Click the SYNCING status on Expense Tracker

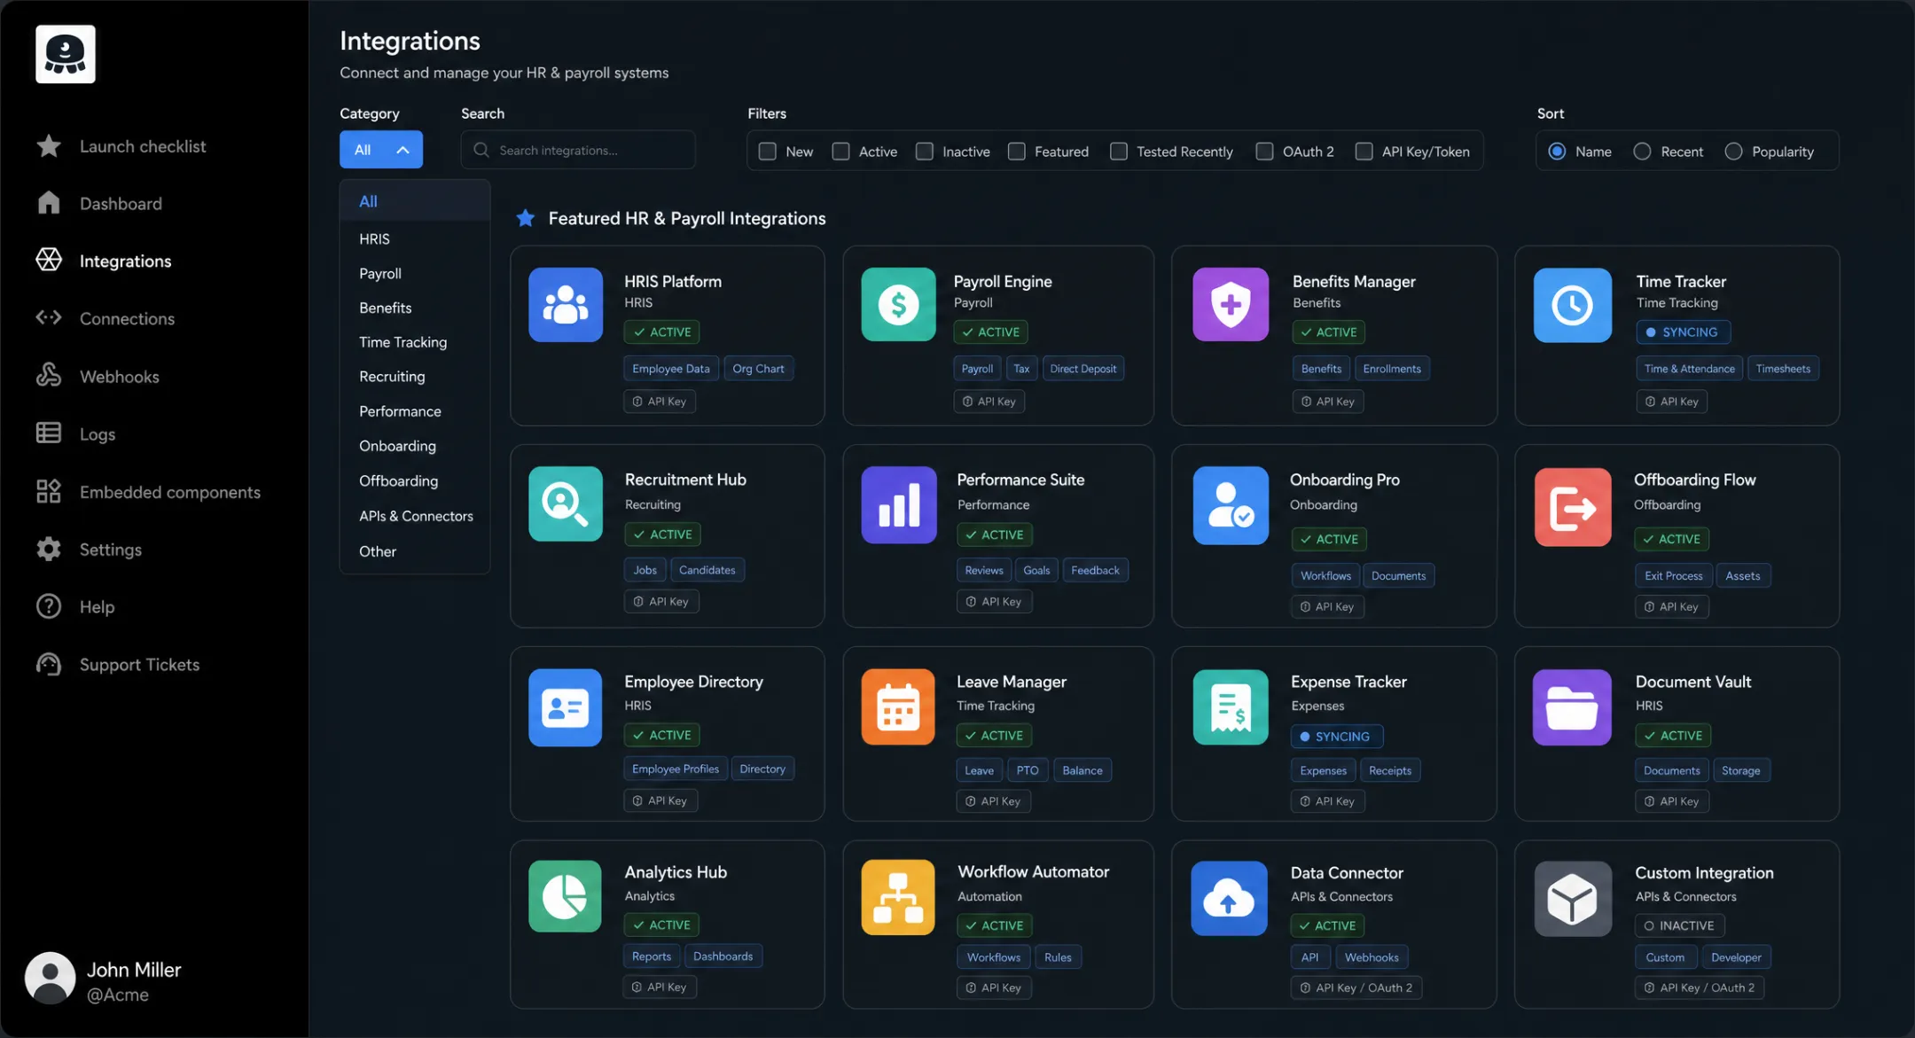1336,737
